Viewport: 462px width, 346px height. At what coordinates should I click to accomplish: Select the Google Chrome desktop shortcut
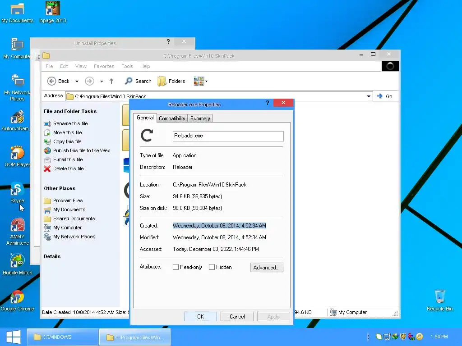tap(17, 300)
